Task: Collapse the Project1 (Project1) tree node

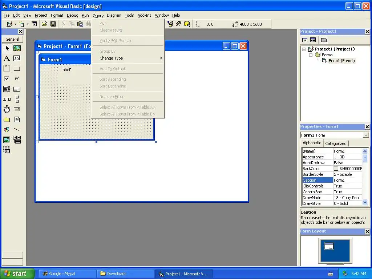Action: pyautogui.click(x=304, y=49)
